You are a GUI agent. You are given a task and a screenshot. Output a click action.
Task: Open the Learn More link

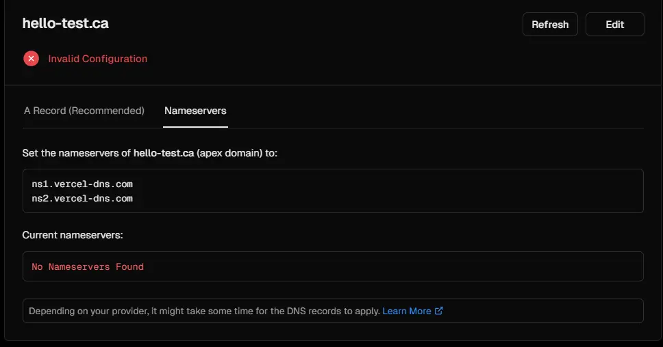coord(407,311)
